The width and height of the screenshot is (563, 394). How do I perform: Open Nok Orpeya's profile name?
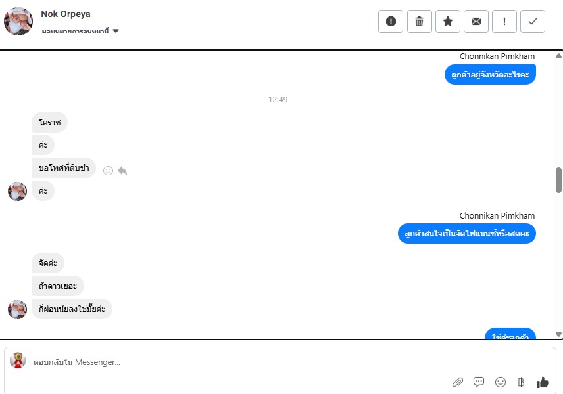(66, 14)
